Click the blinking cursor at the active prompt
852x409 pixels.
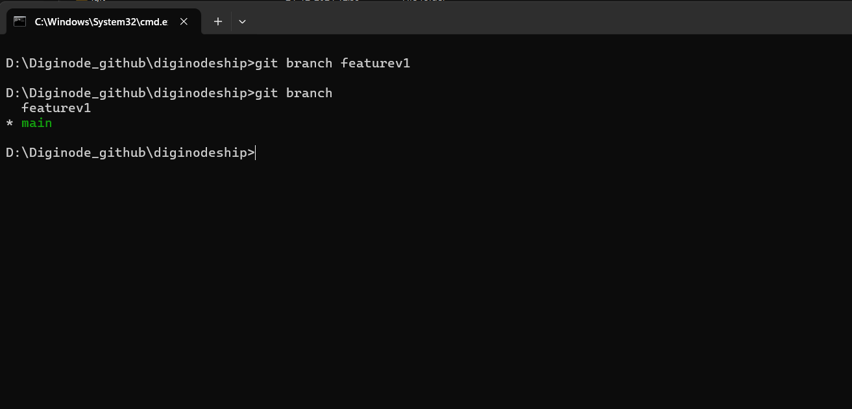tap(254, 152)
